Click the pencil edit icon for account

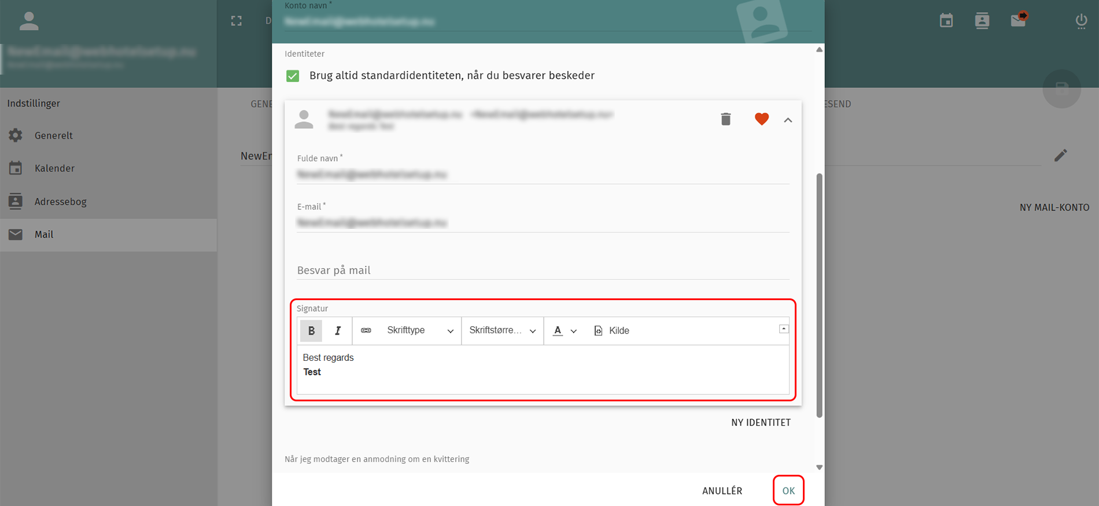coord(1060,156)
